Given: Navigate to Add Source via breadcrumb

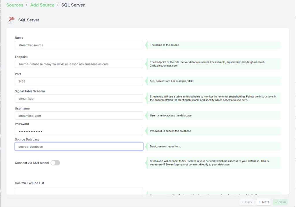Looking at the screenshot, I should tap(42, 5).
